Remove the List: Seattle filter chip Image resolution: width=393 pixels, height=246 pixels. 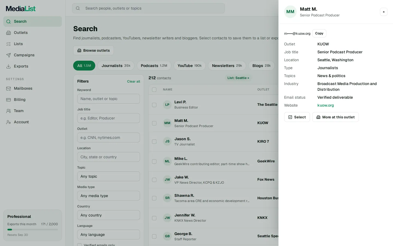[x=248, y=78]
